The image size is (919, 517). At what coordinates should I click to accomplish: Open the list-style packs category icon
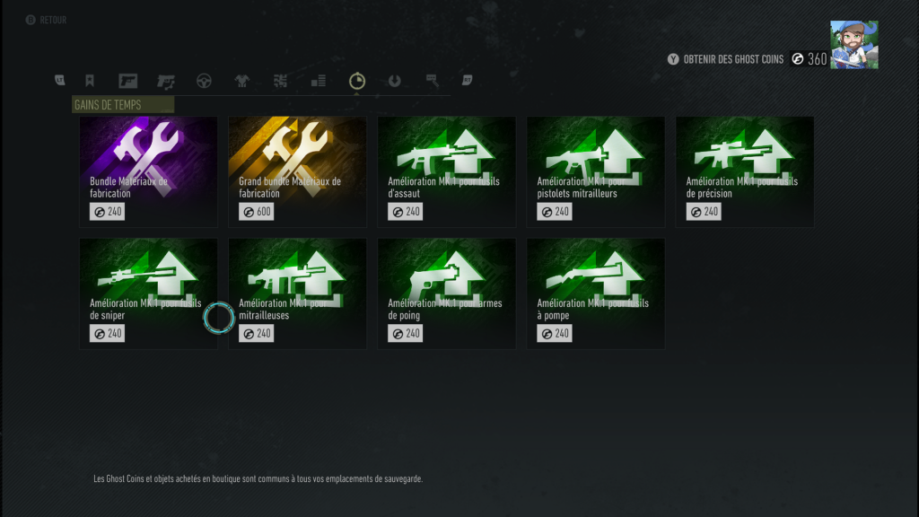click(x=319, y=81)
